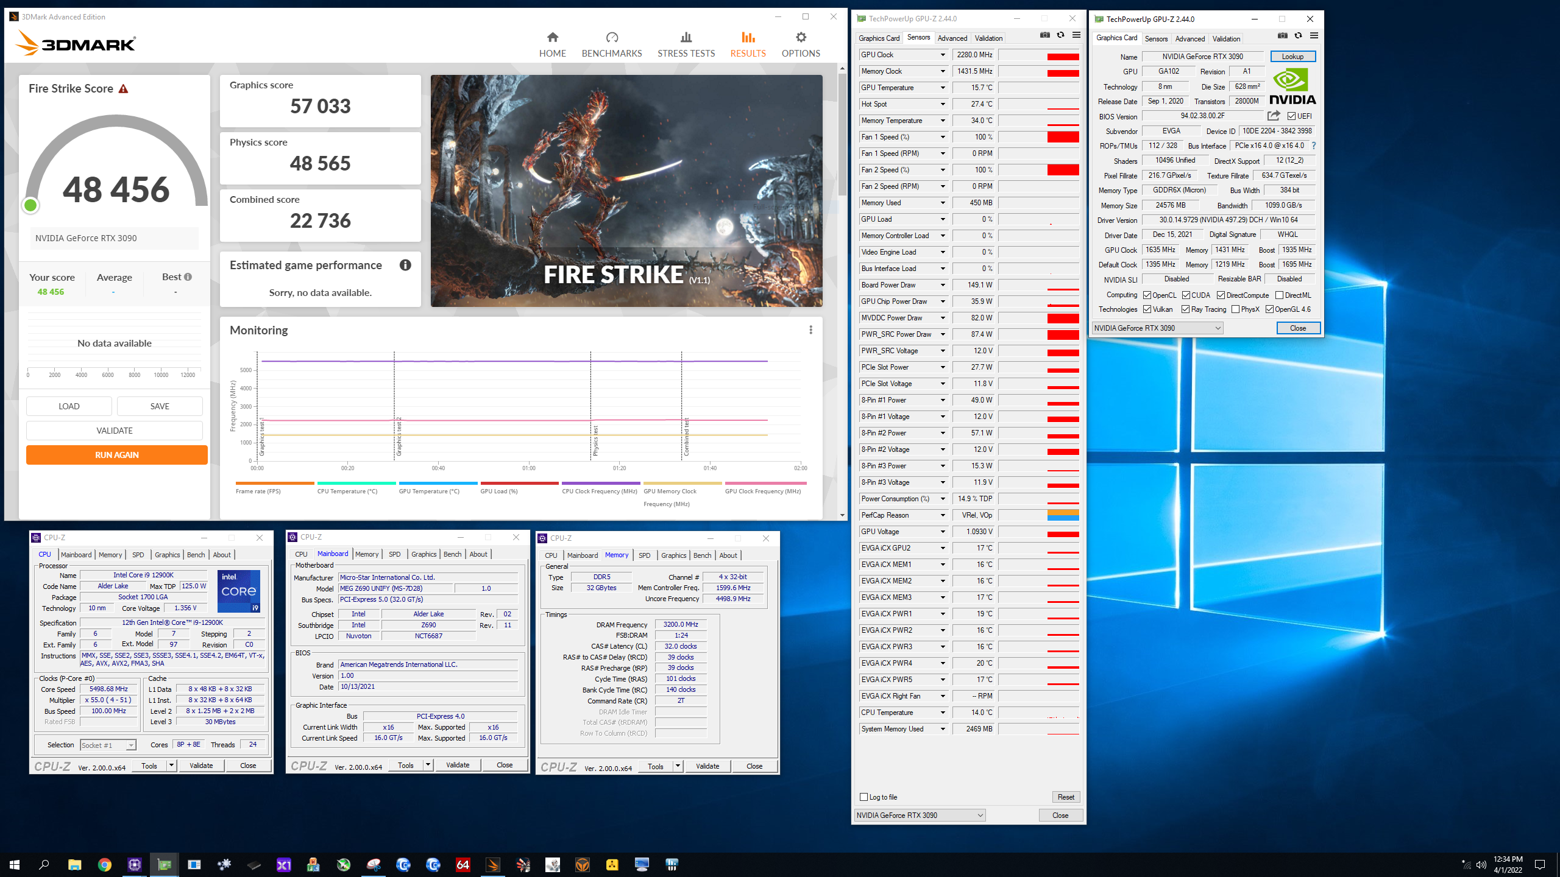The height and width of the screenshot is (877, 1560).
Task: Open the 3DMark taskbar icon
Action: pyautogui.click(x=493, y=864)
